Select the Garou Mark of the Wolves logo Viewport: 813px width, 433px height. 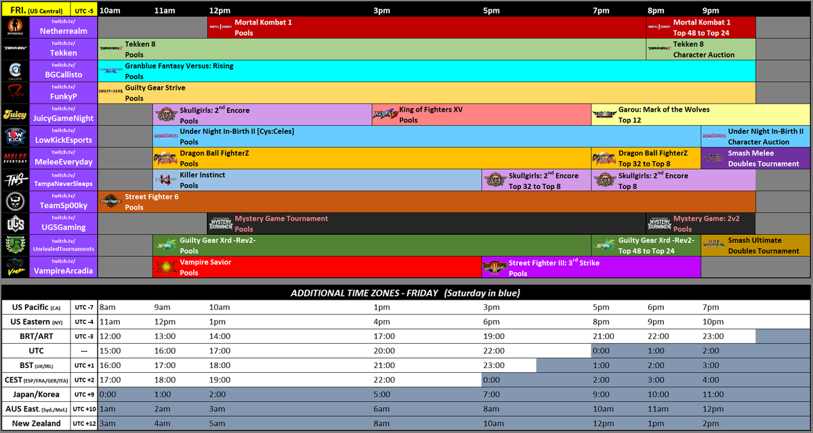[x=604, y=114]
